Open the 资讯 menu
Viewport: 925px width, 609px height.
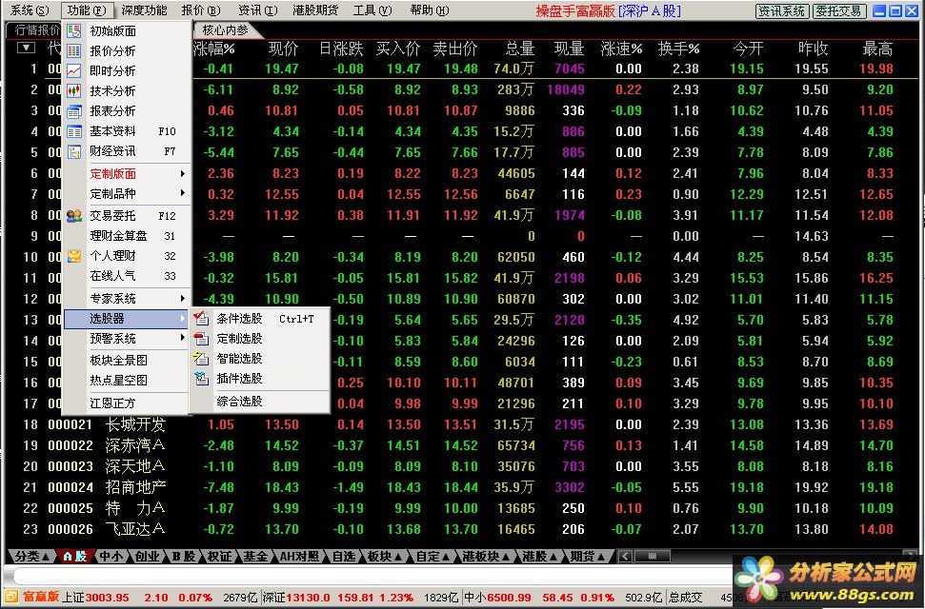[x=258, y=10]
